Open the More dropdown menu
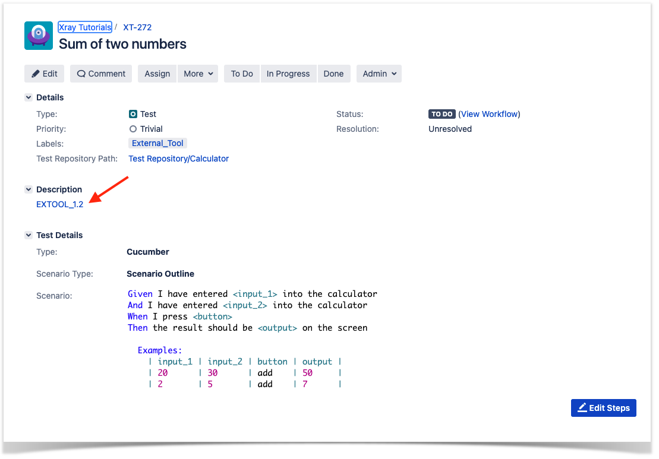Screen dimensions: 659x459 click(198, 74)
